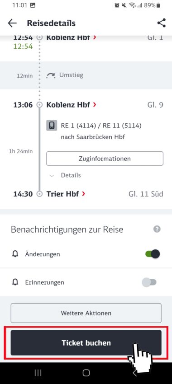Tap the Android back navigation button

click(x=134, y=373)
